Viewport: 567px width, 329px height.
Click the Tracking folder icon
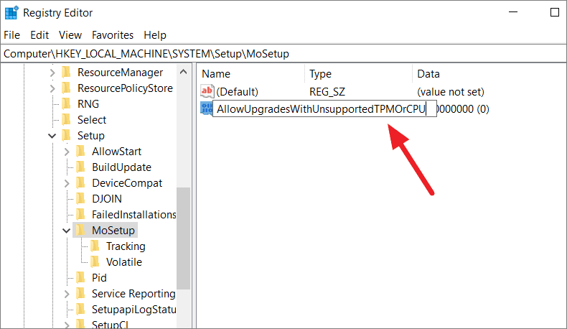pyautogui.click(x=95, y=246)
